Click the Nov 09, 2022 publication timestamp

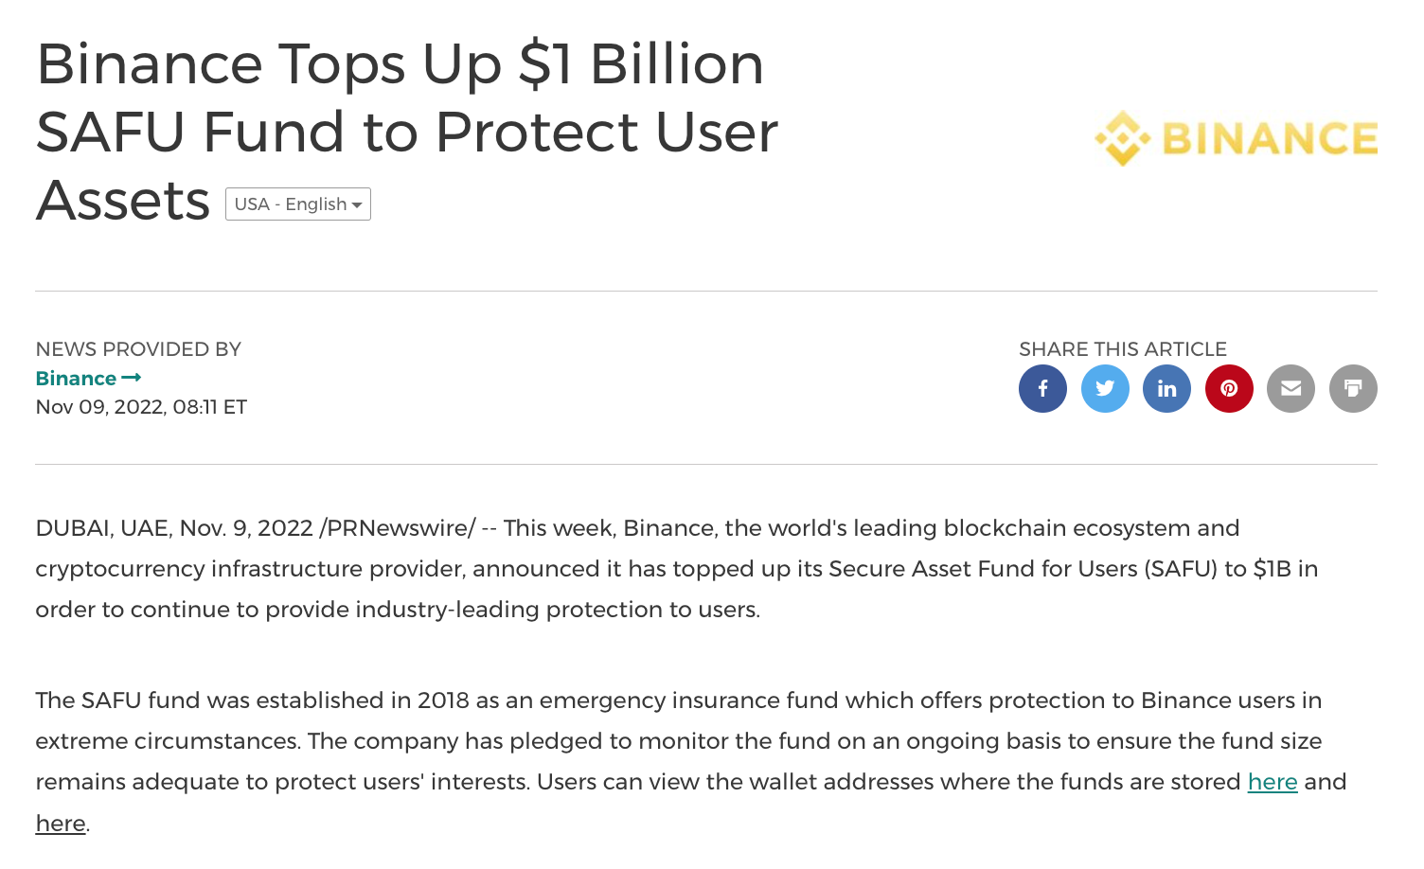coord(141,407)
